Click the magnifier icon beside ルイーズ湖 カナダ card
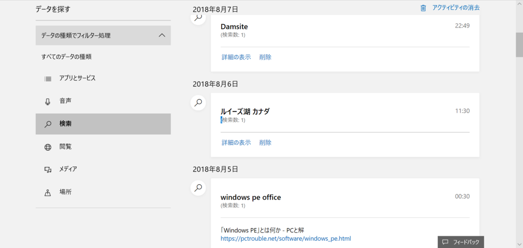Image resolution: width=523 pixels, height=248 pixels. [x=198, y=103]
